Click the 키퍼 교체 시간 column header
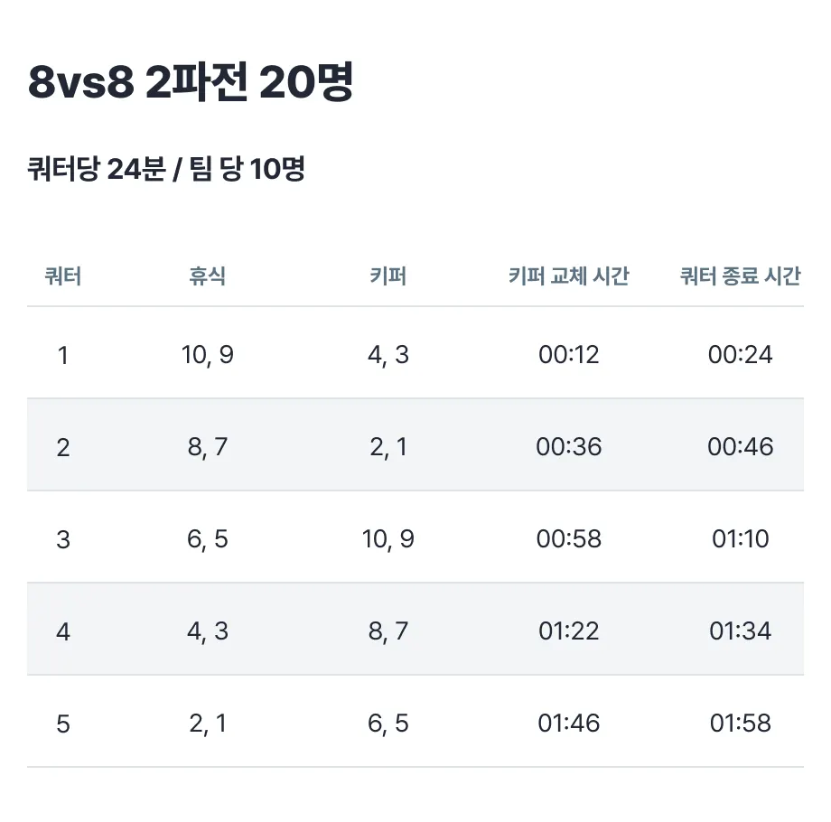This screenshot has width=831, height=822. click(569, 276)
